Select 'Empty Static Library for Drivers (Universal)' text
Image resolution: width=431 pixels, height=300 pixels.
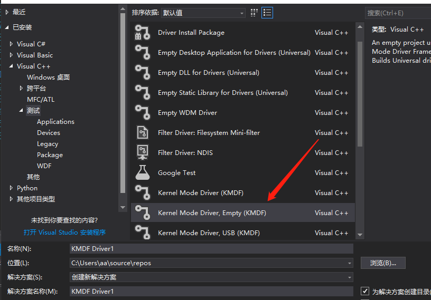click(x=223, y=92)
